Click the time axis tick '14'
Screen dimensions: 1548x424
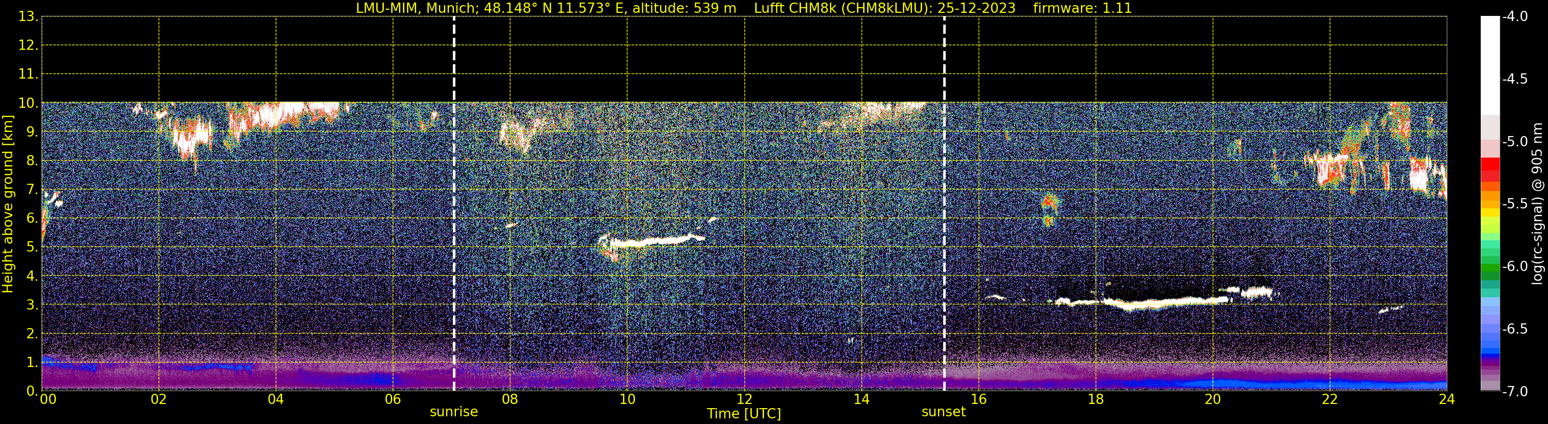(x=862, y=399)
